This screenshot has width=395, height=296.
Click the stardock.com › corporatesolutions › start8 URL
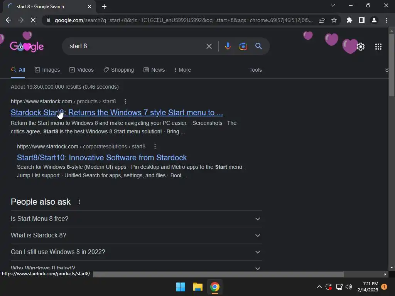point(81,146)
